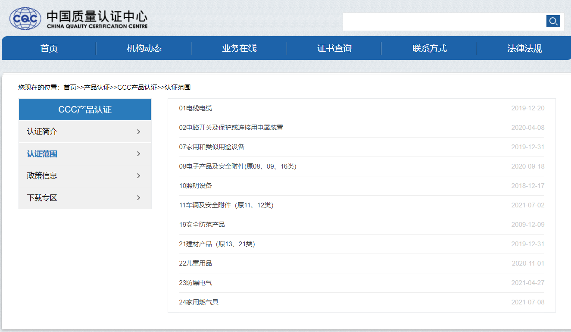Expand the 认证简介 sidebar chevron
Viewport: 571px width, 332px height.
pos(138,132)
